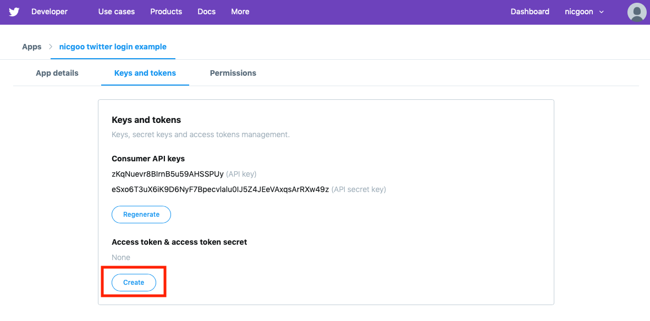Open the Developer home link
The image size is (650, 321).
tap(49, 12)
